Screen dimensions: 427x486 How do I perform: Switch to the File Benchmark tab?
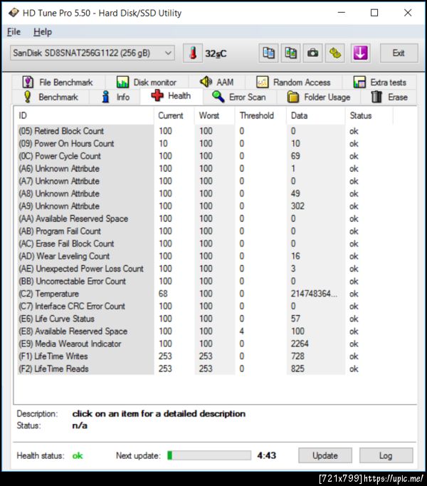pyautogui.click(x=58, y=82)
